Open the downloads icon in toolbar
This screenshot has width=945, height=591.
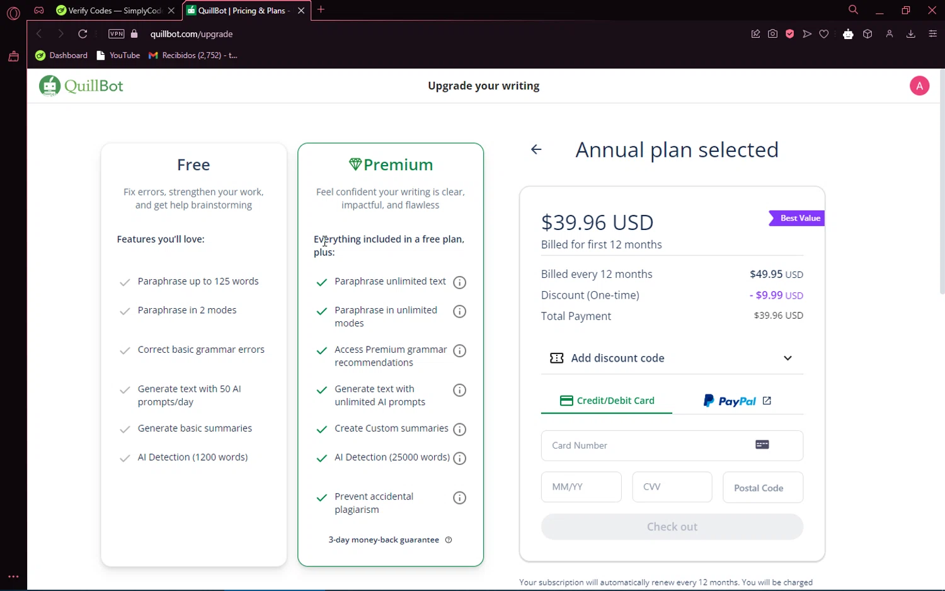tap(911, 34)
